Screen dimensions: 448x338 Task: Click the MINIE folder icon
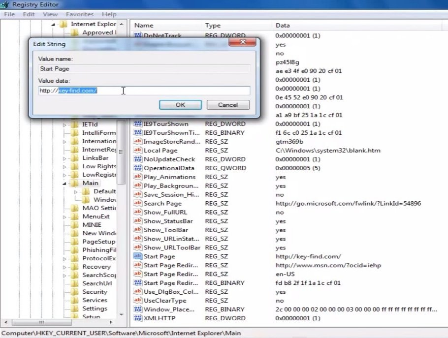[x=74, y=225]
